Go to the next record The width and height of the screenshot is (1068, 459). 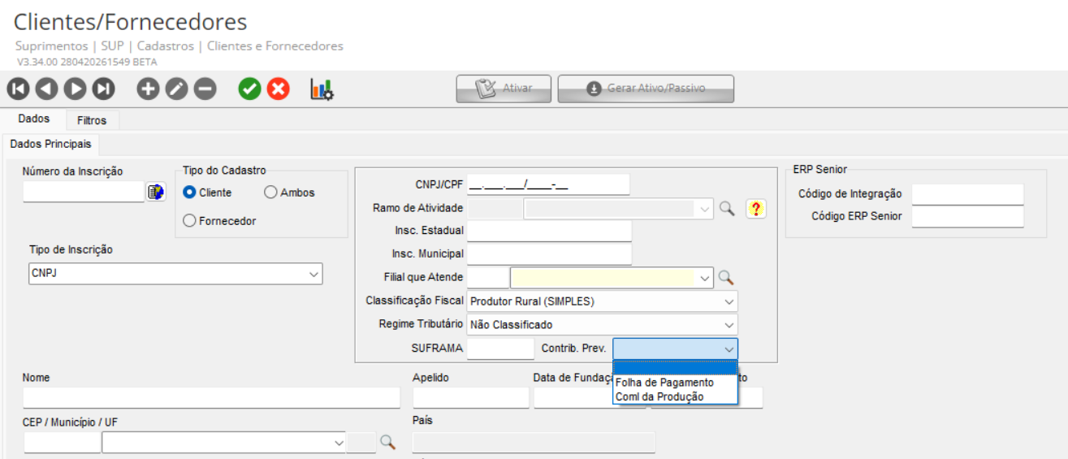(75, 89)
